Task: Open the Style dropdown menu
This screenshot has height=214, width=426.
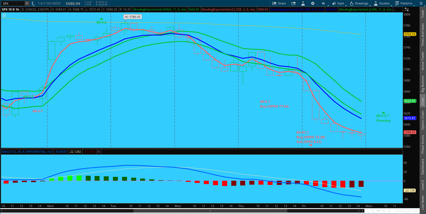Action: [338, 3]
